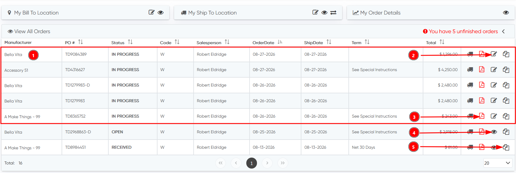Edit the My Bill To Location panel
The image size is (516, 173).
coord(152,12)
